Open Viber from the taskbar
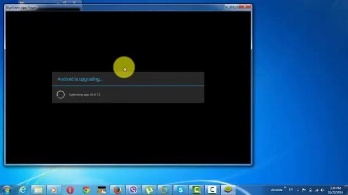 133,190
